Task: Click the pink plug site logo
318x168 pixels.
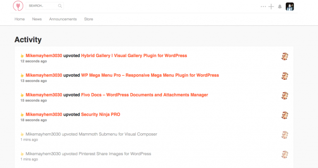Action: 18,6
